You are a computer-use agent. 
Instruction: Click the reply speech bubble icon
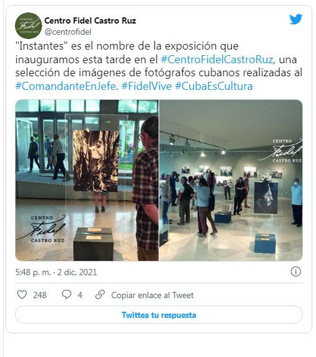[66, 294]
